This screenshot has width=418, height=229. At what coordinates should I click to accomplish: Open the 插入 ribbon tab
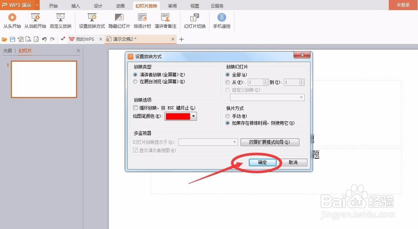click(75, 5)
